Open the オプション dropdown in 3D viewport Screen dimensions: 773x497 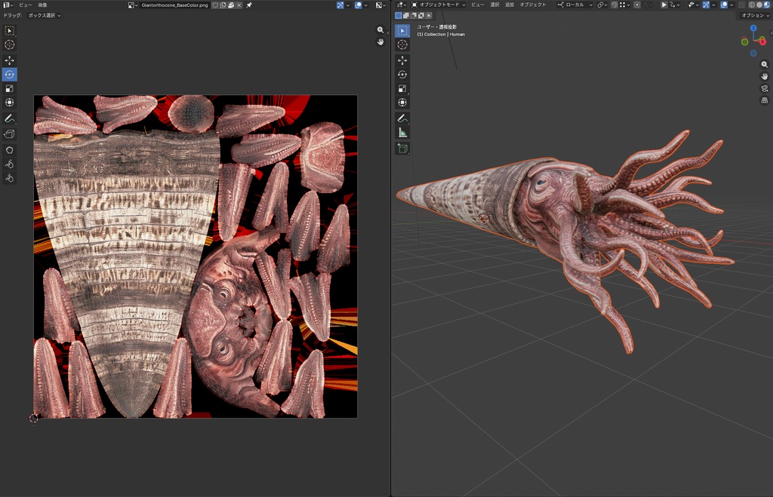(755, 15)
